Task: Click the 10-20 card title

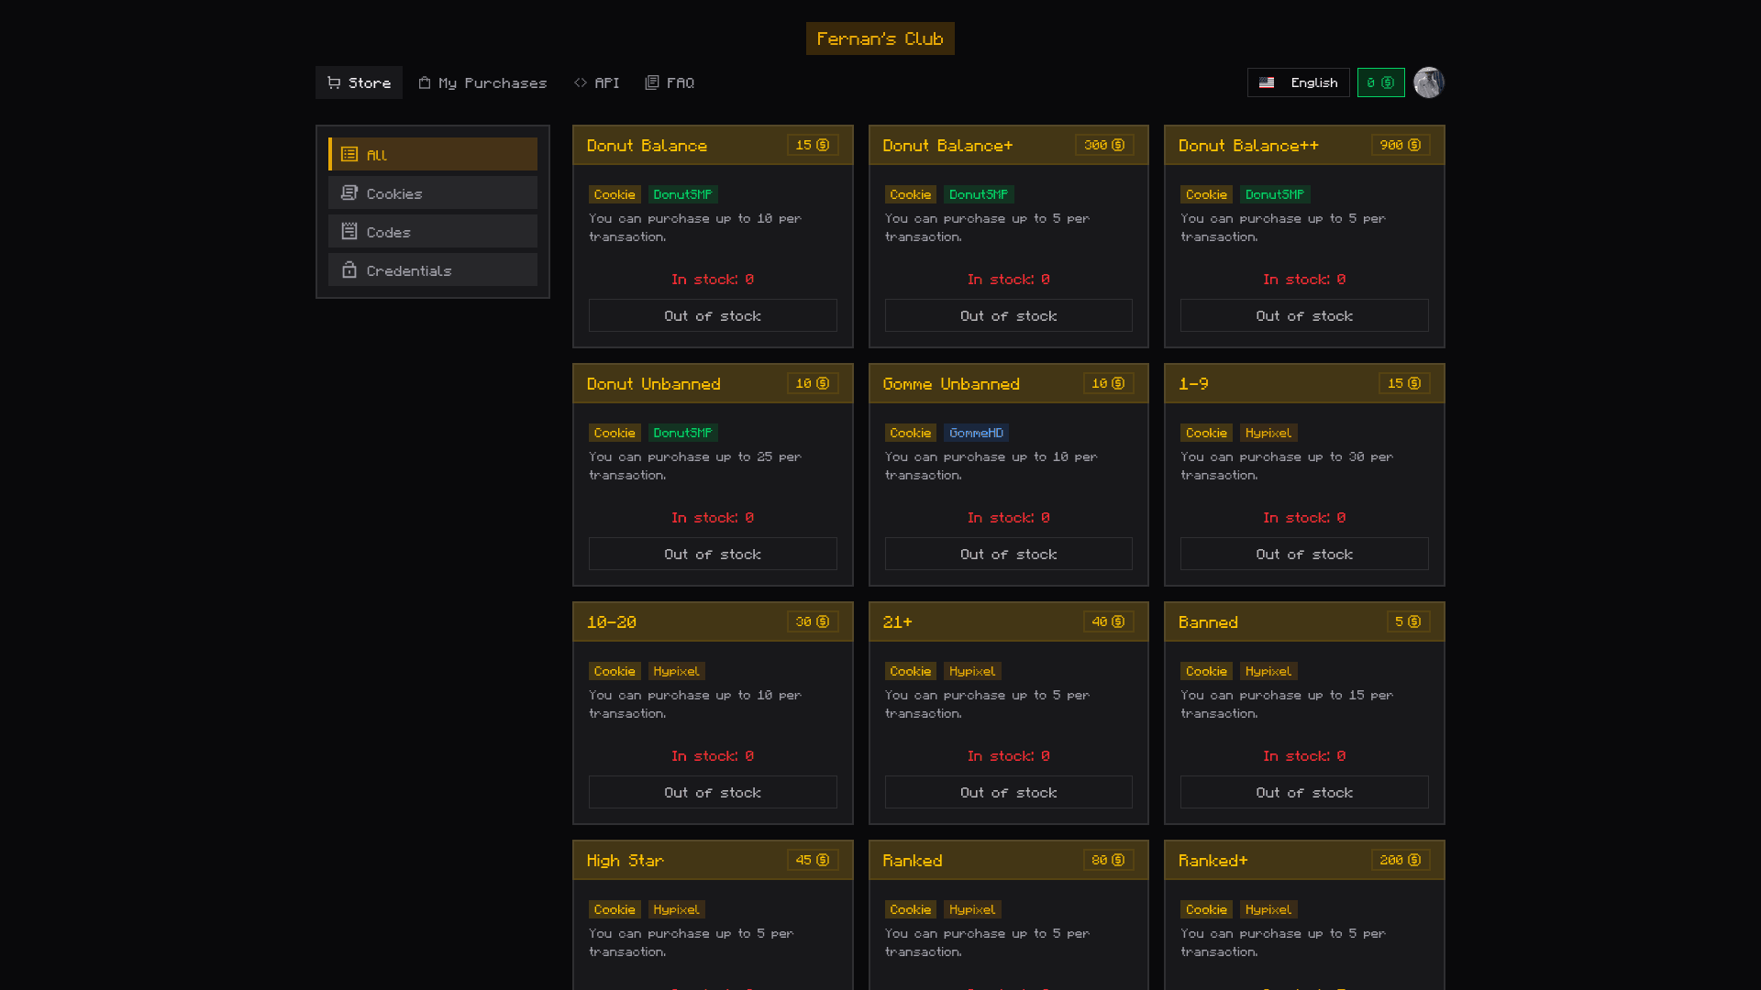Action: [612, 622]
